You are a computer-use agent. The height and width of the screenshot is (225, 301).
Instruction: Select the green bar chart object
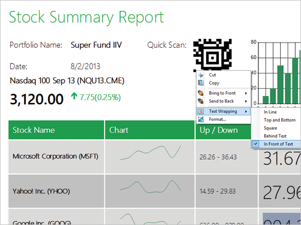(x=277, y=73)
